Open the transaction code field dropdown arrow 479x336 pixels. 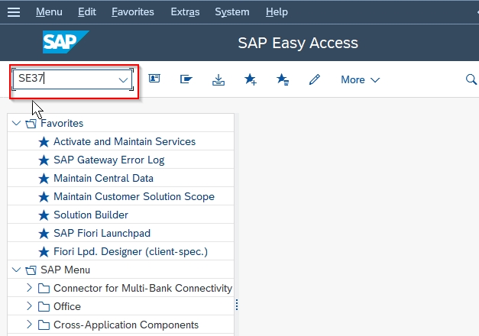click(123, 80)
